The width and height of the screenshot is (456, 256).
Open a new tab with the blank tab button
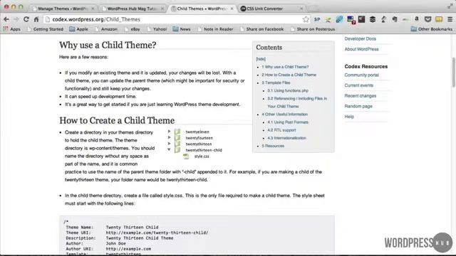coord(313,9)
